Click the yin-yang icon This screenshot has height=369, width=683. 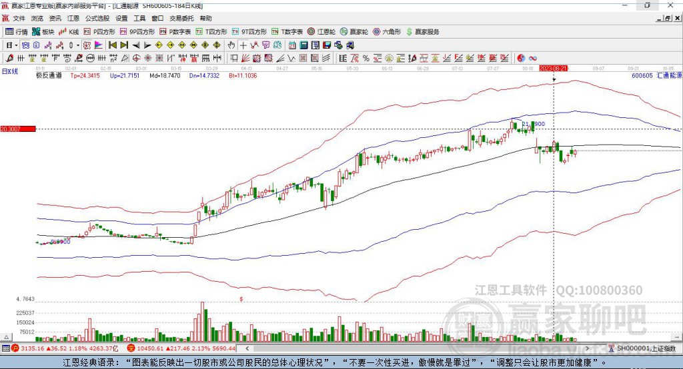click(521, 58)
